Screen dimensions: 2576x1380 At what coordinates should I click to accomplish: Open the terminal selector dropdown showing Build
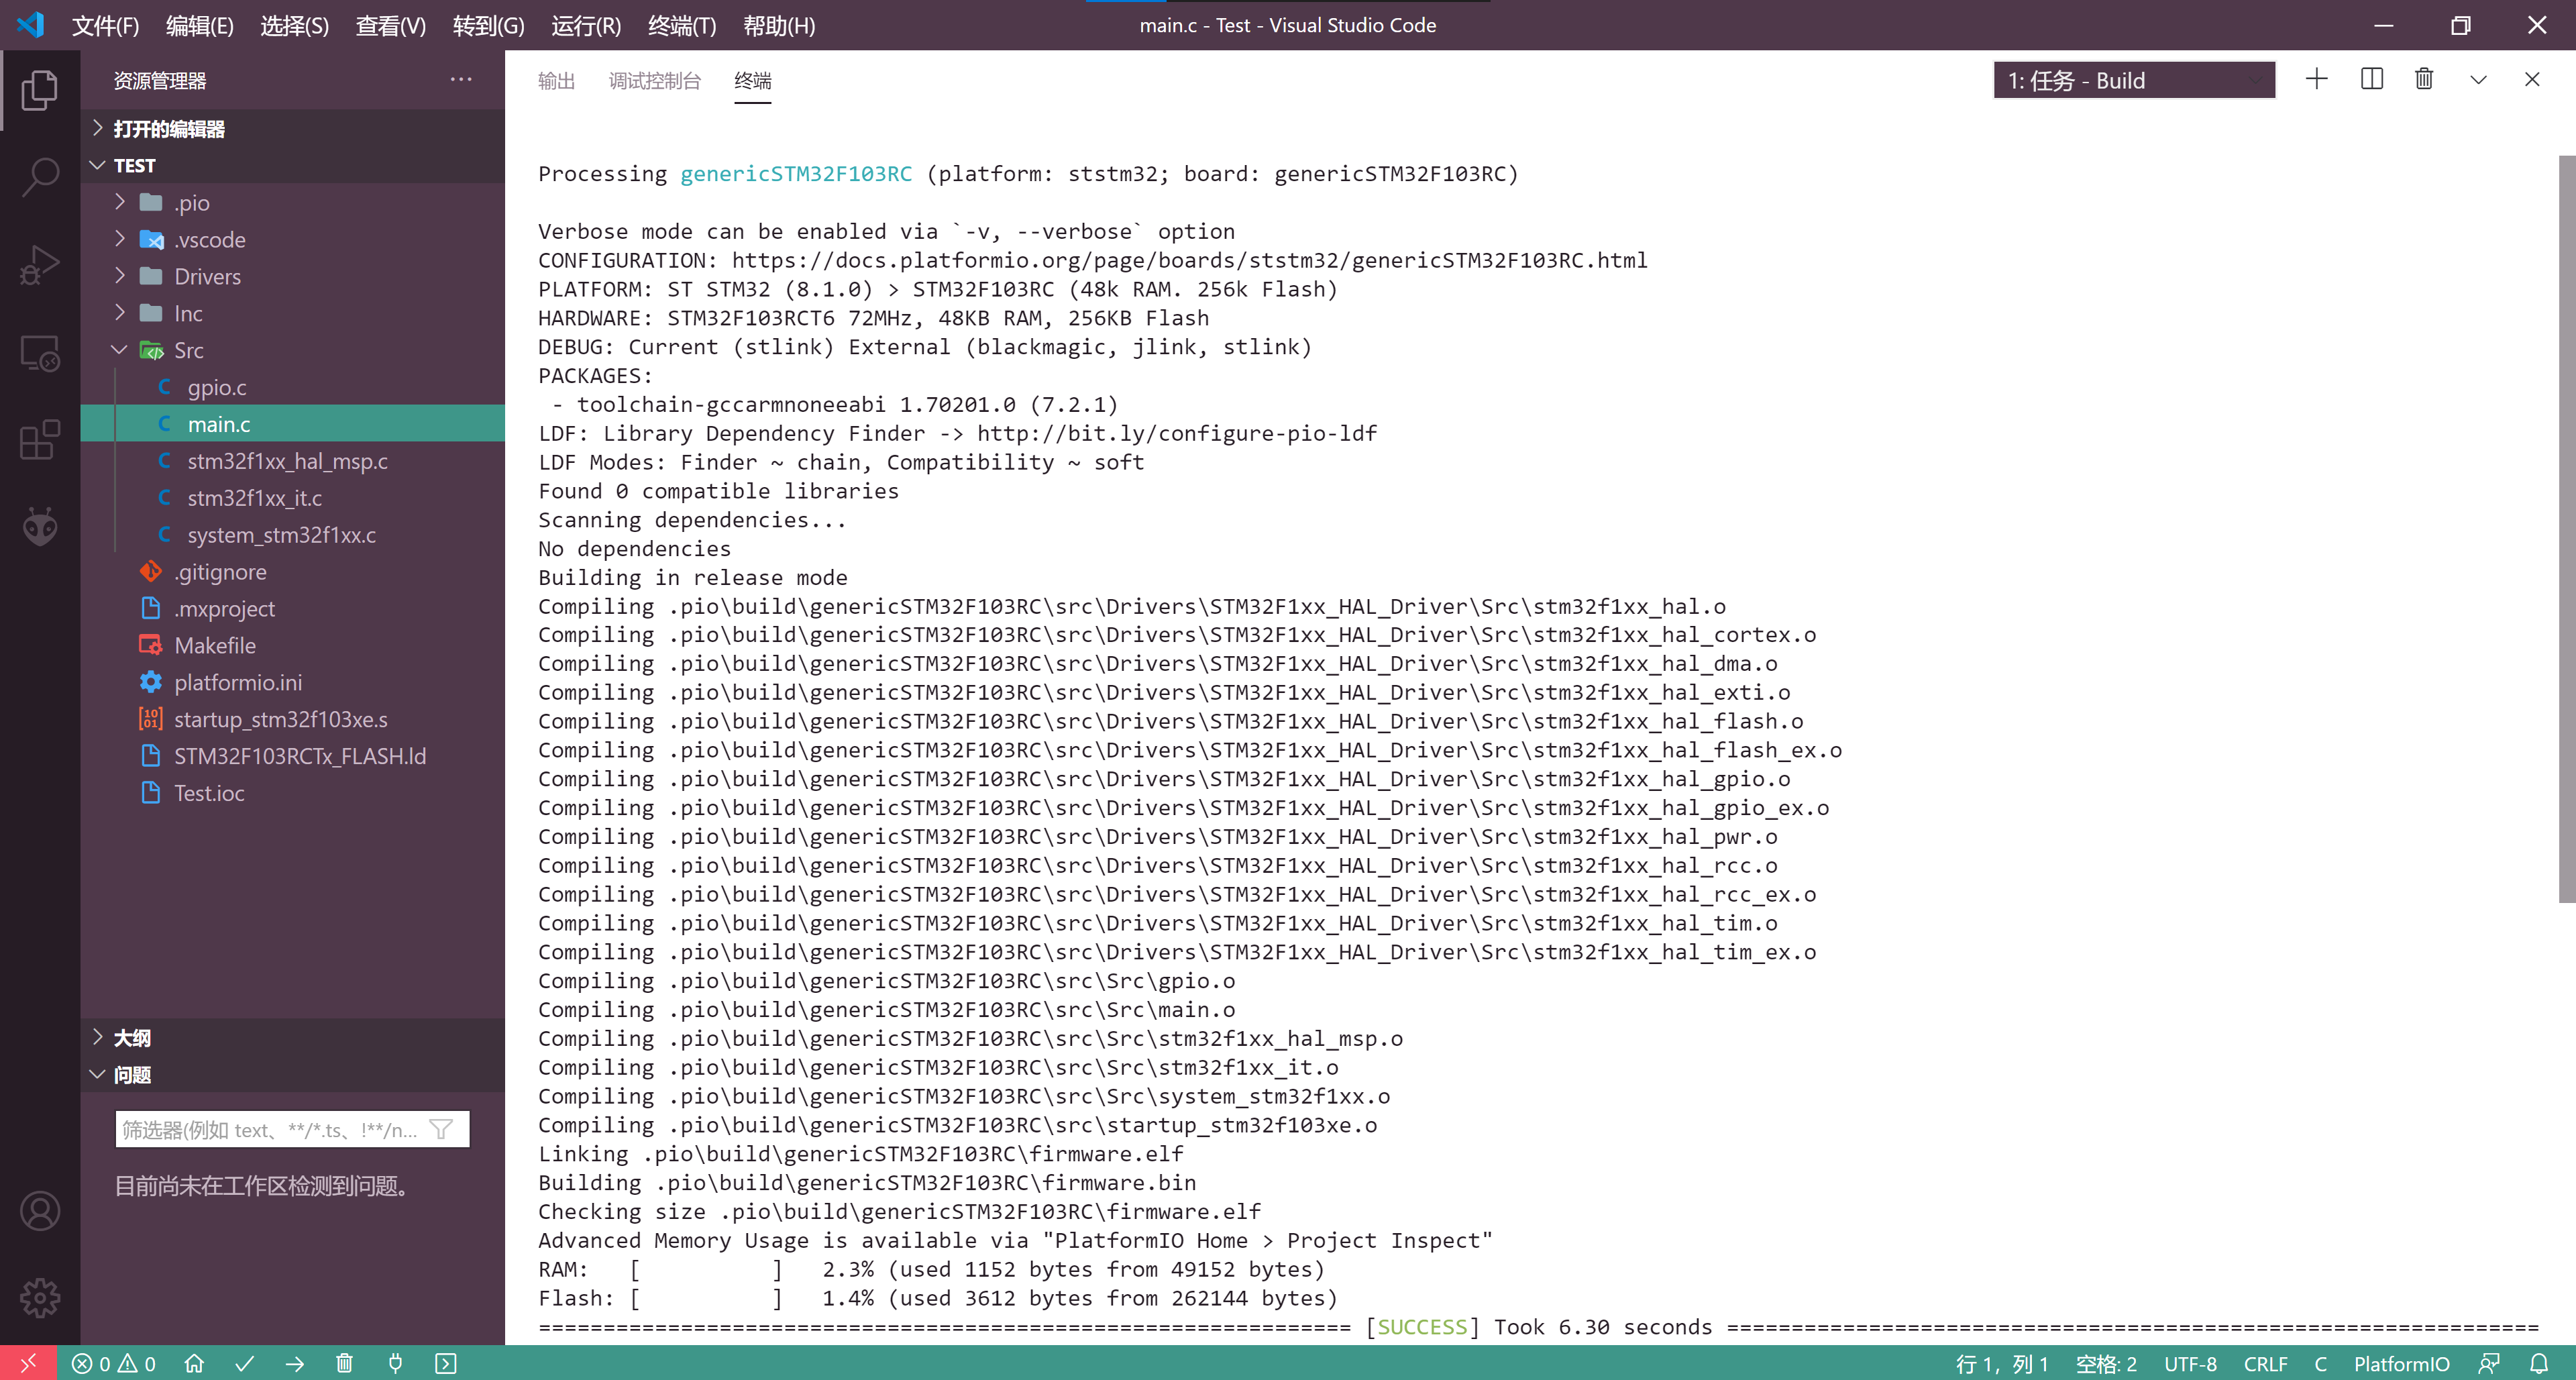click(x=2133, y=80)
